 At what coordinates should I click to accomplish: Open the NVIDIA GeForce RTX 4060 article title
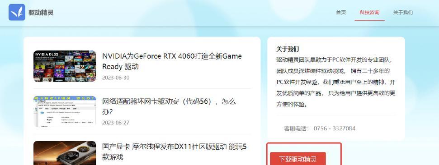[172, 61]
